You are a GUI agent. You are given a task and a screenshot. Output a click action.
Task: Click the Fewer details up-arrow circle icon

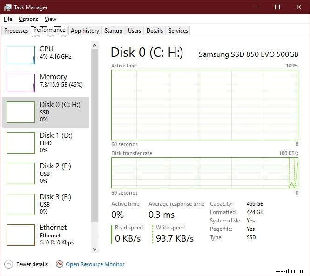click(x=8, y=264)
